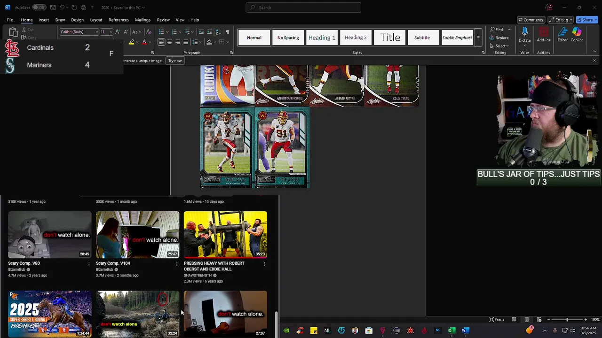
Task: Clear all formatting icon
Action: tap(149, 32)
